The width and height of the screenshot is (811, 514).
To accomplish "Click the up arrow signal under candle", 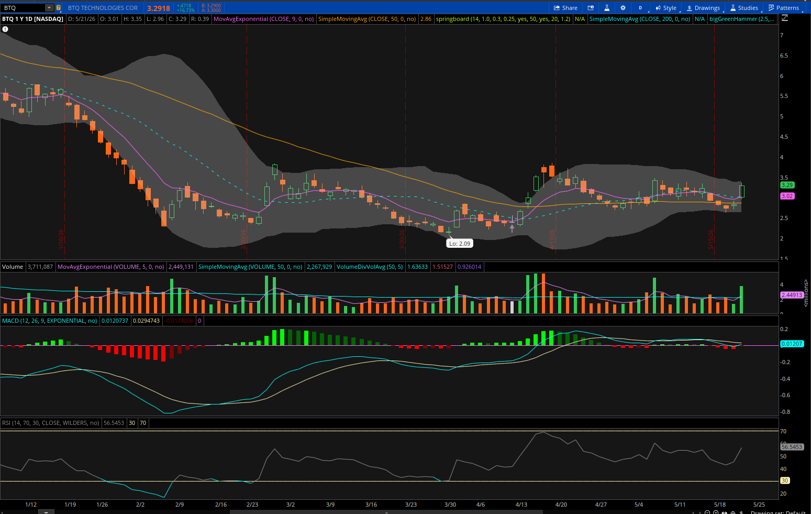I will point(512,227).
